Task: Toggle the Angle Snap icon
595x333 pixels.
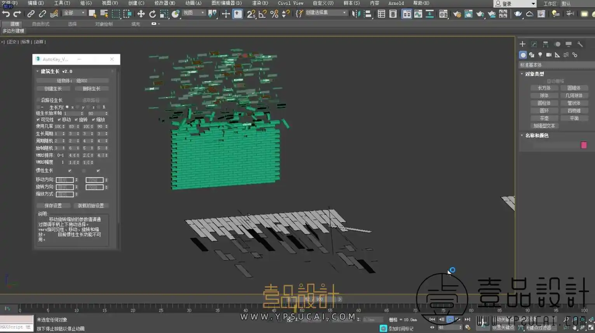Action: click(x=263, y=14)
